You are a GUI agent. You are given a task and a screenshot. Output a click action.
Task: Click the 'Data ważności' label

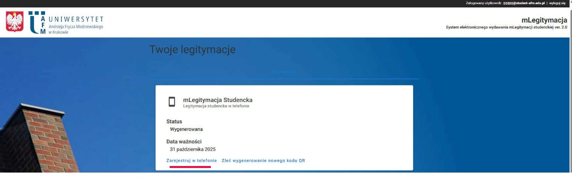(x=184, y=142)
